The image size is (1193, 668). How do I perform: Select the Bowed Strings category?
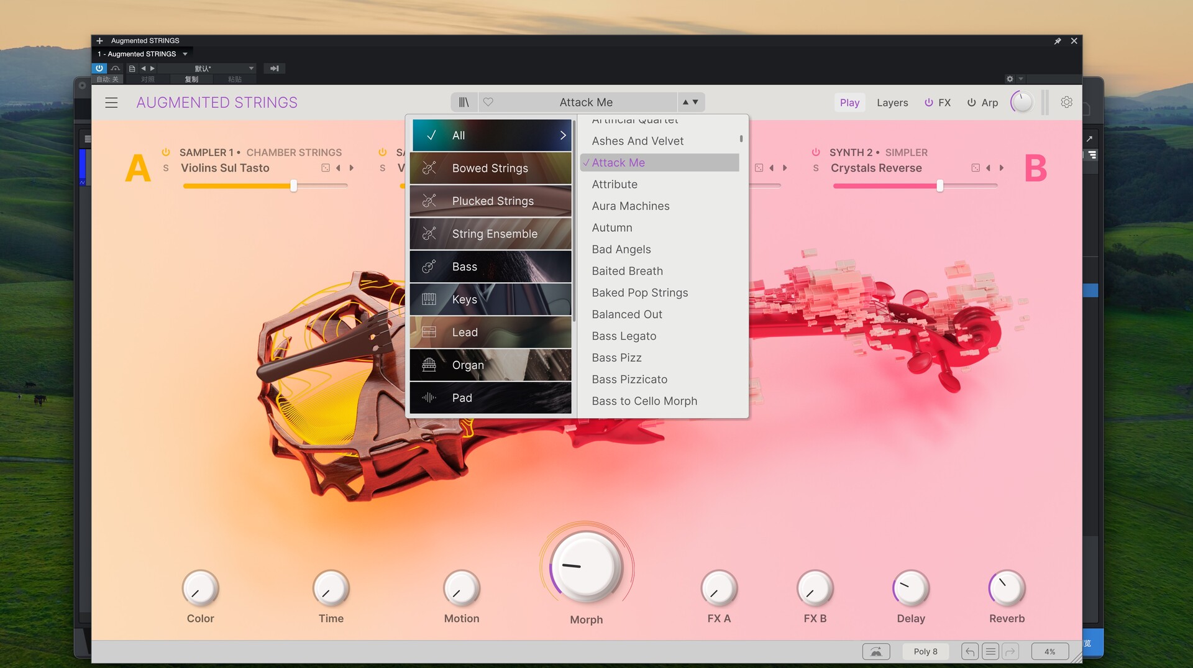tap(490, 168)
